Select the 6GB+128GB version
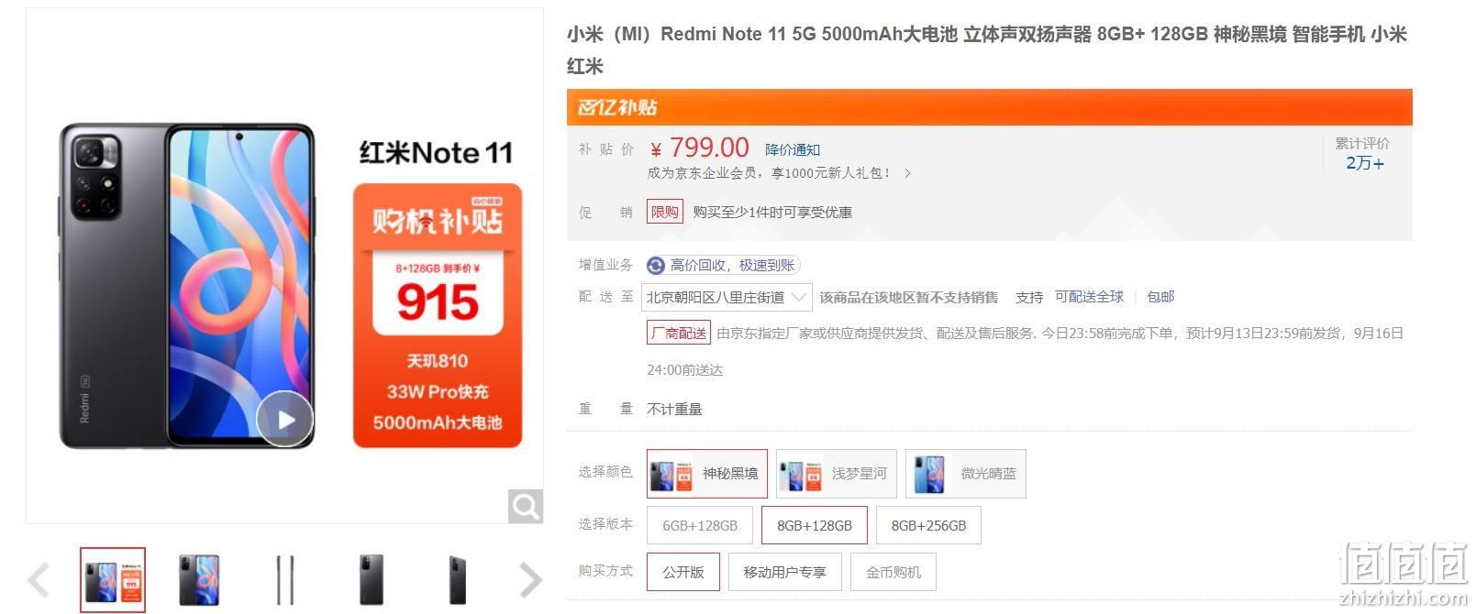 [700, 526]
